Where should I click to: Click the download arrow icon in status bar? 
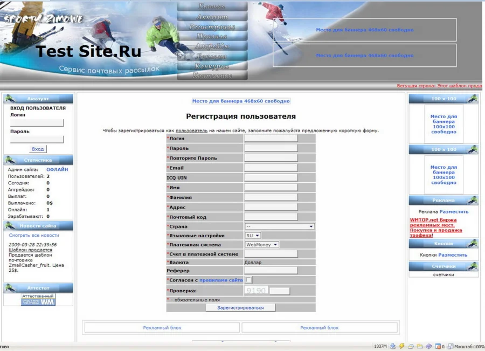pyautogui.click(x=393, y=346)
